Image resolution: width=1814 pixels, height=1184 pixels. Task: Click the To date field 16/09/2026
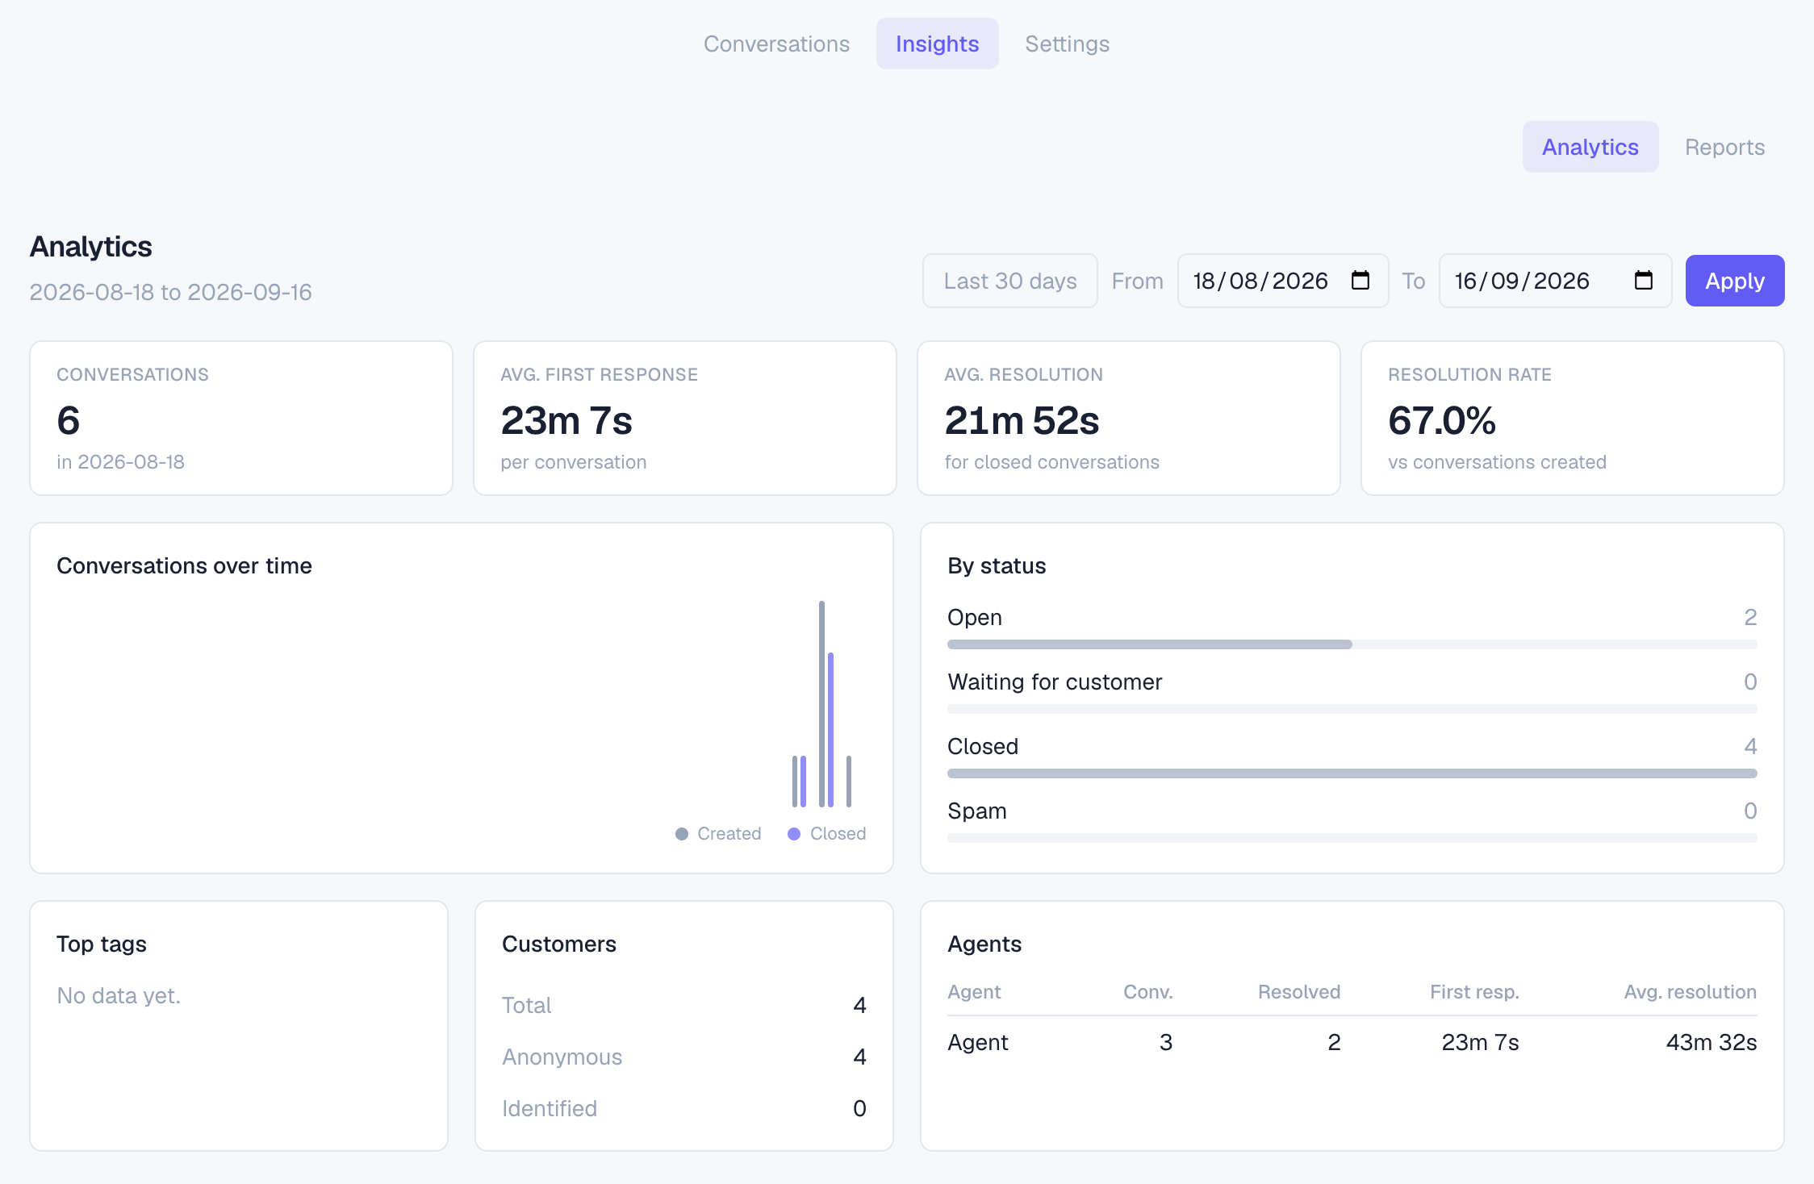point(1555,281)
